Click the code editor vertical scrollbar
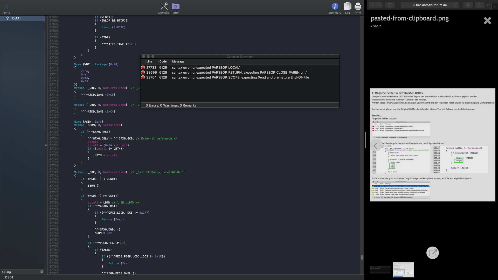Screen dimensions: 498x280 [x=362, y=257]
